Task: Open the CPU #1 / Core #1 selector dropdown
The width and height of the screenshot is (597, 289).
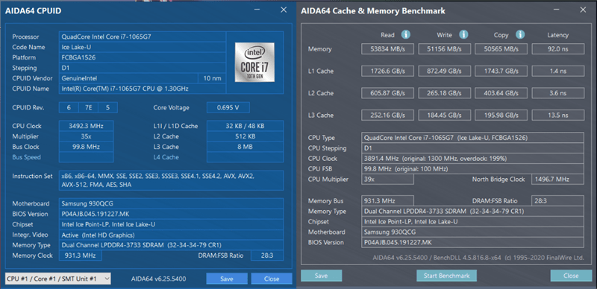Action: 58,279
